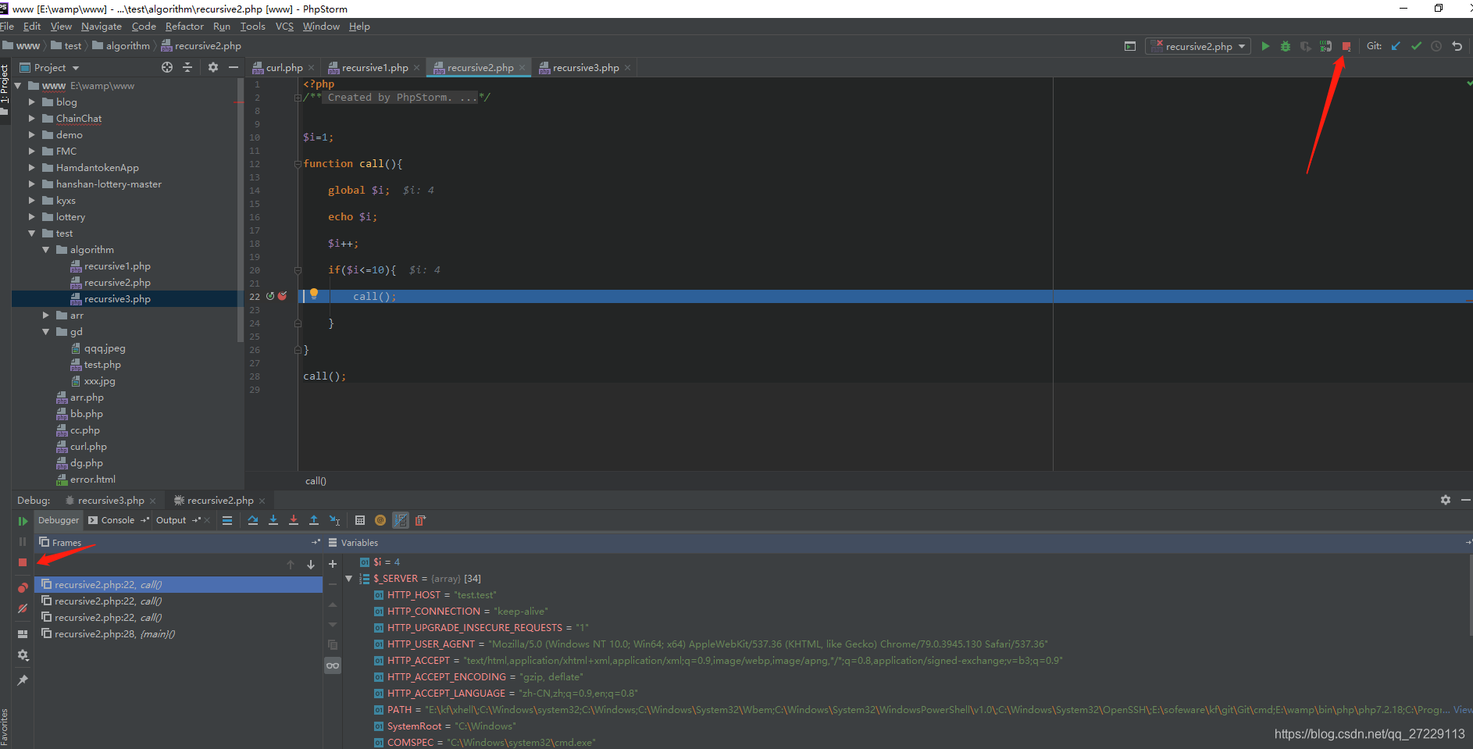Toggle inline variable values display
Image resolution: width=1473 pixels, height=749 pixels.
coord(401,520)
